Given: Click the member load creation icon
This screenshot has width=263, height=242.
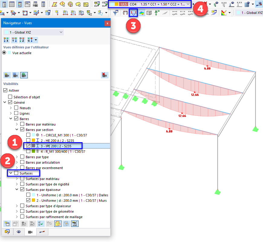Looking at the screenshot, I should pos(65,13).
